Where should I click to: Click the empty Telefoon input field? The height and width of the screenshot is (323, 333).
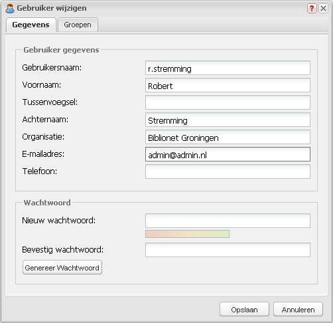(228, 171)
